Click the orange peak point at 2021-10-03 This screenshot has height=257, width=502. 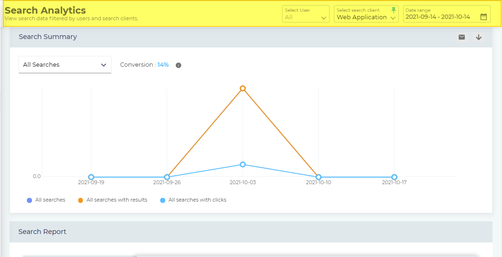tap(243, 88)
